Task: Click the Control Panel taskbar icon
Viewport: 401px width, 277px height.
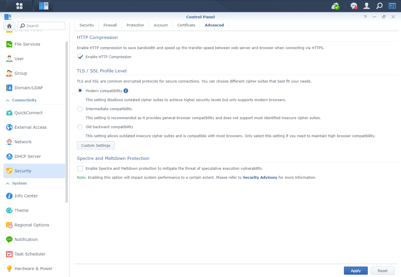Action: [44, 6]
